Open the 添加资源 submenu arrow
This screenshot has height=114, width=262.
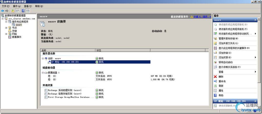coord(256,57)
